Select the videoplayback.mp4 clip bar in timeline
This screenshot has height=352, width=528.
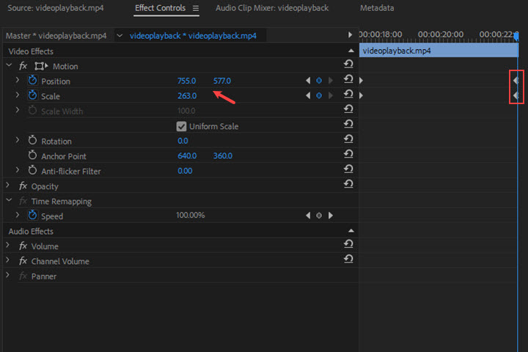click(x=439, y=51)
